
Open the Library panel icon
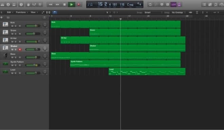pos(2,4)
